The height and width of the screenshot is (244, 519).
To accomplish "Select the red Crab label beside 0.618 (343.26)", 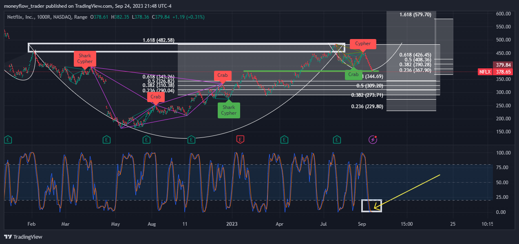I will pos(222,75).
